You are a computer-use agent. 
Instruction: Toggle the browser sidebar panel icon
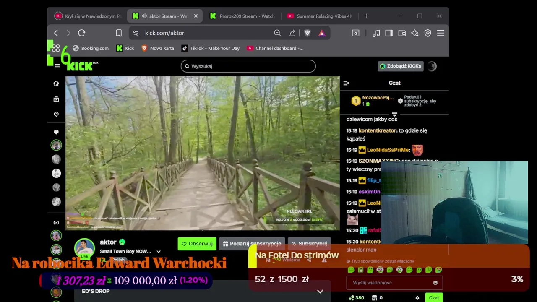point(389,33)
